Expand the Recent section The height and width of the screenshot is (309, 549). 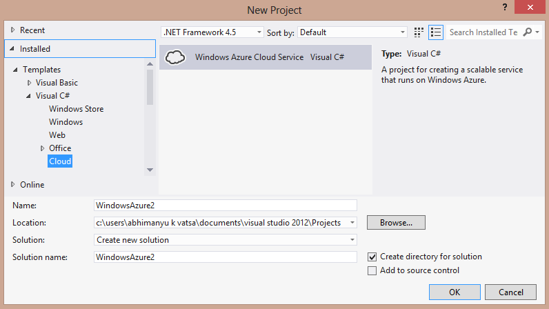[12, 30]
